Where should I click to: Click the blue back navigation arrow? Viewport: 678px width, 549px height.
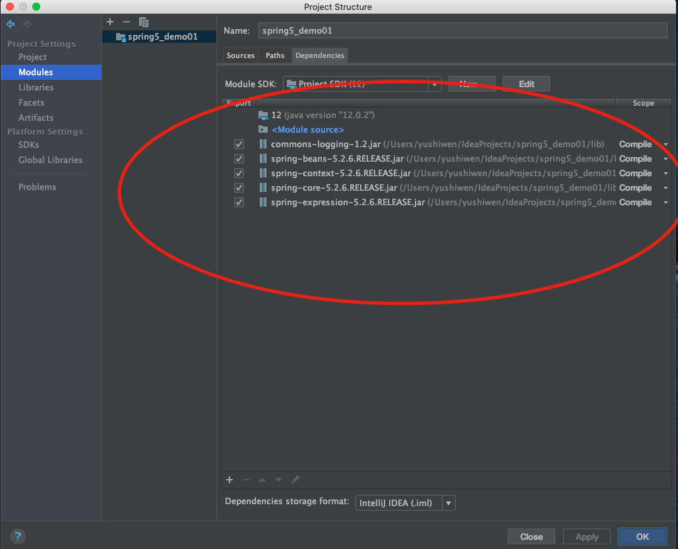(x=11, y=24)
